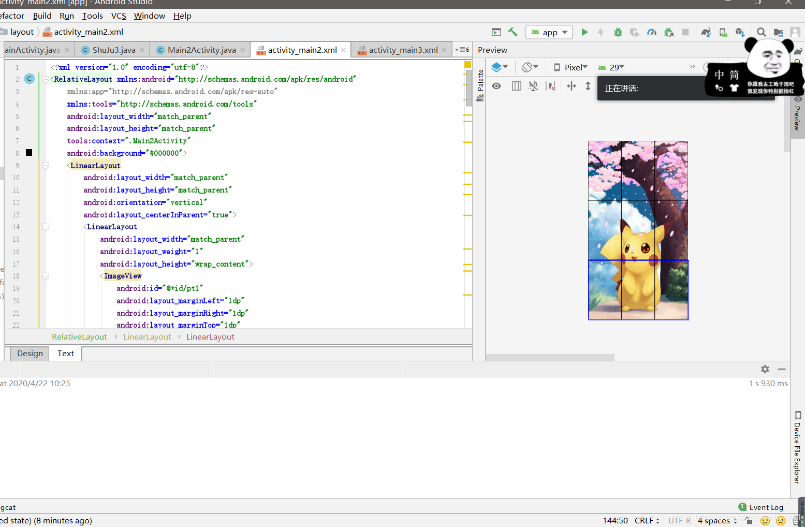Screen dimensions: 805x527
Task: Open the app run configuration dropdown
Action: pyautogui.click(x=549, y=32)
